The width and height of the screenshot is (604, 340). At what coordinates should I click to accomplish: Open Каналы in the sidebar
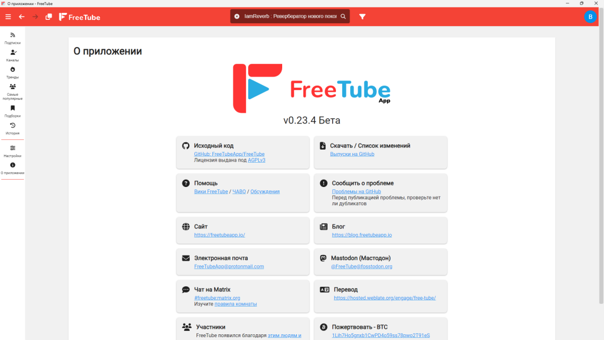12,56
